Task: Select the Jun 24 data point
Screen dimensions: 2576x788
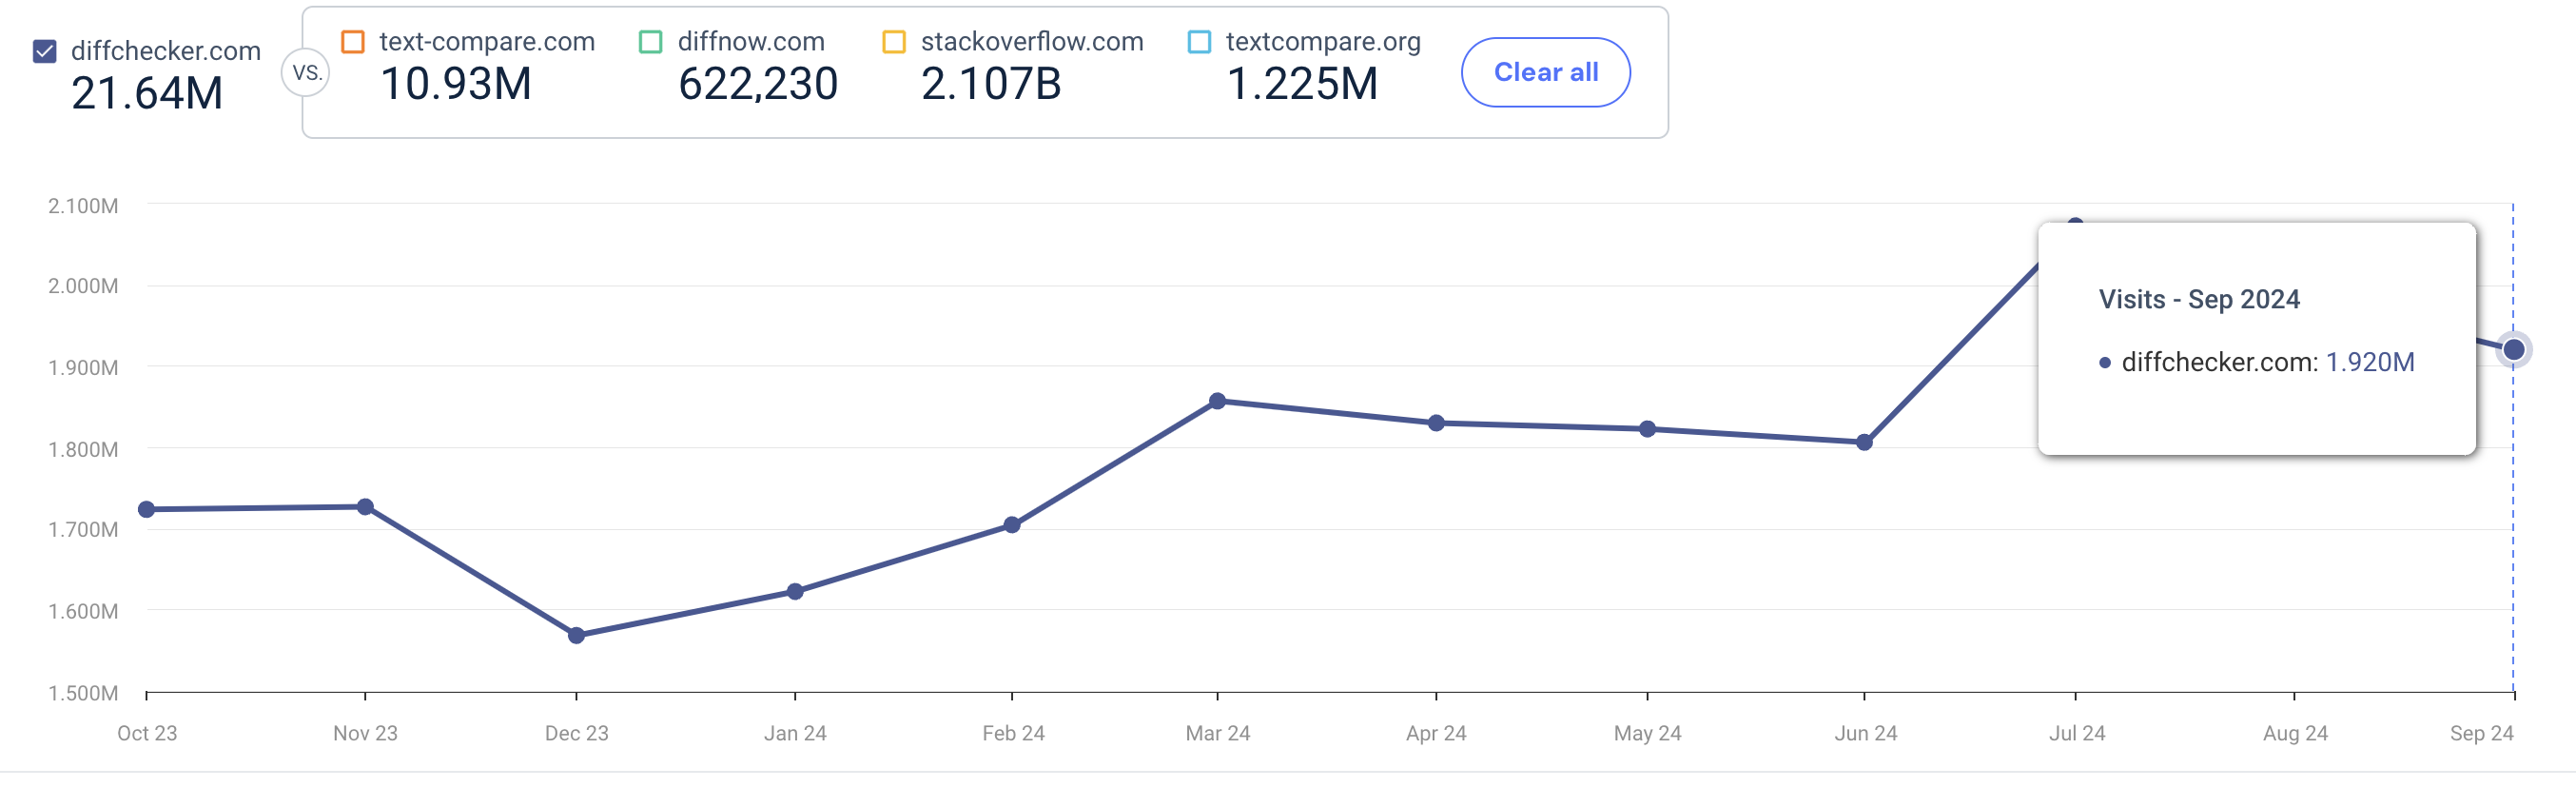Action: point(1864,442)
